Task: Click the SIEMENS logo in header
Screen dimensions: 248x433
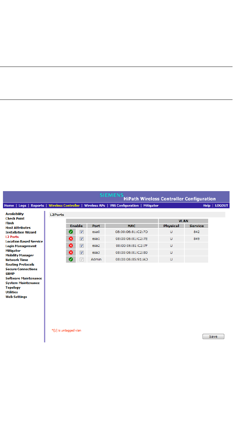Action: pyautogui.click(x=112, y=194)
